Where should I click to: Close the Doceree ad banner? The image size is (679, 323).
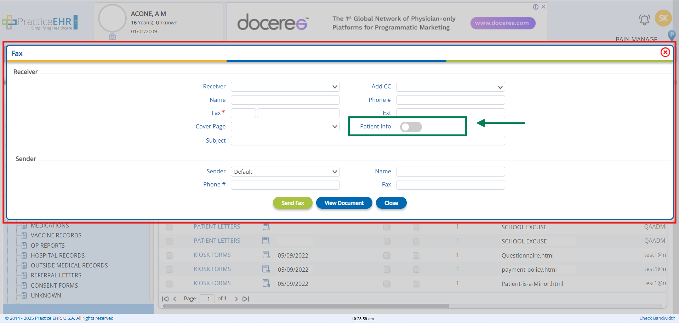point(543,7)
